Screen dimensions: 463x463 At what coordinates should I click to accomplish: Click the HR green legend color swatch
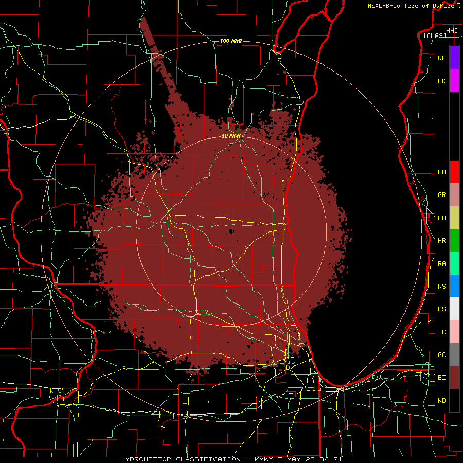(x=454, y=241)
